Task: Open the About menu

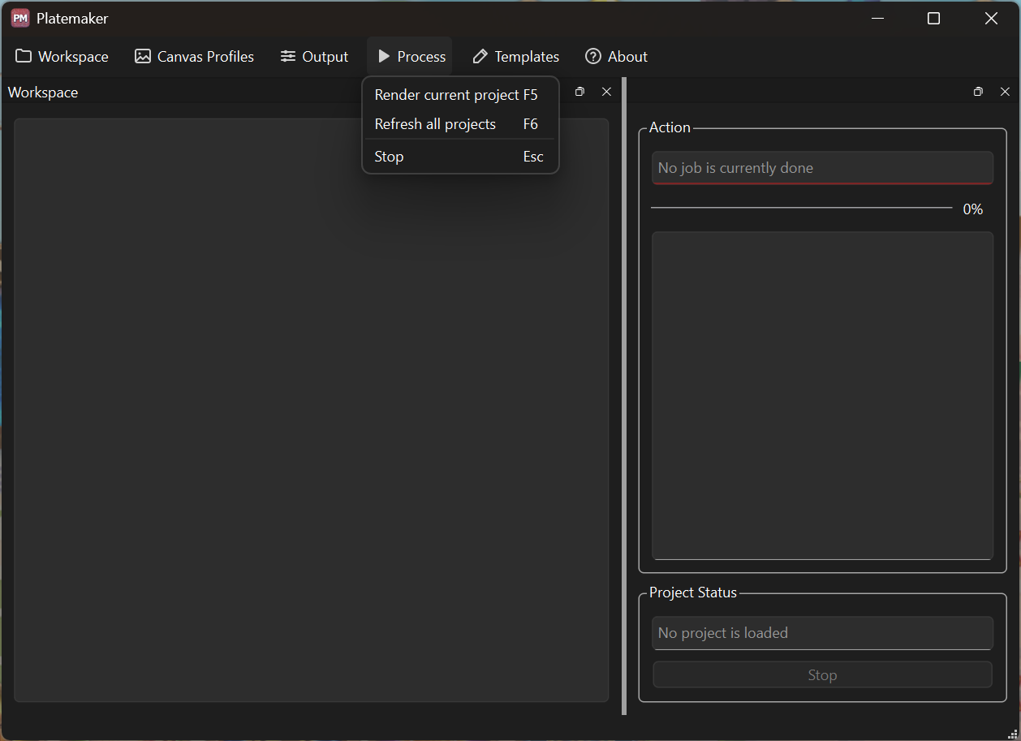Action: (x=617, y=57)
